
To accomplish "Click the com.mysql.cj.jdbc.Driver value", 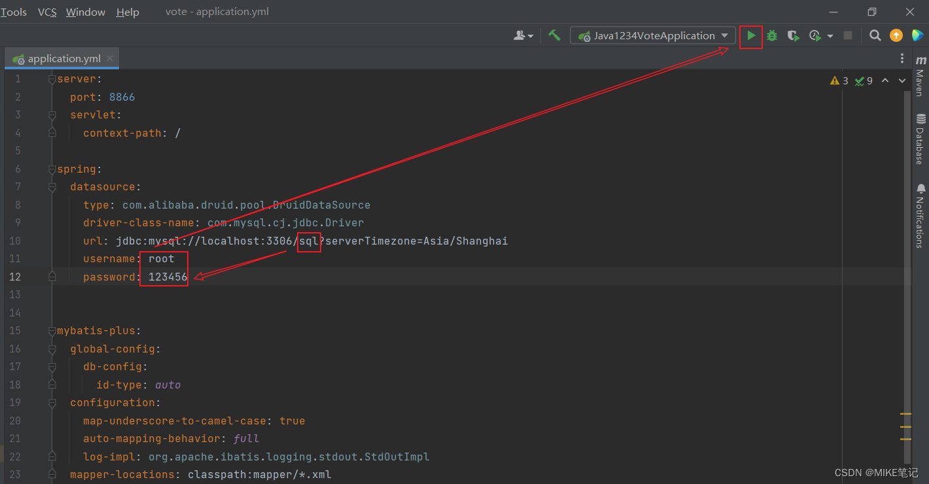I will tap(286, 222).
